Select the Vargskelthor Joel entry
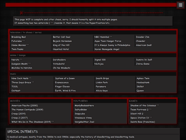 click(84, 122)
